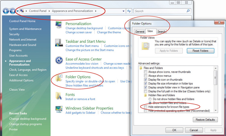Switch to Classic View in sidebar
The height and width of the screenshot is (136, 226).
point(17,90)
